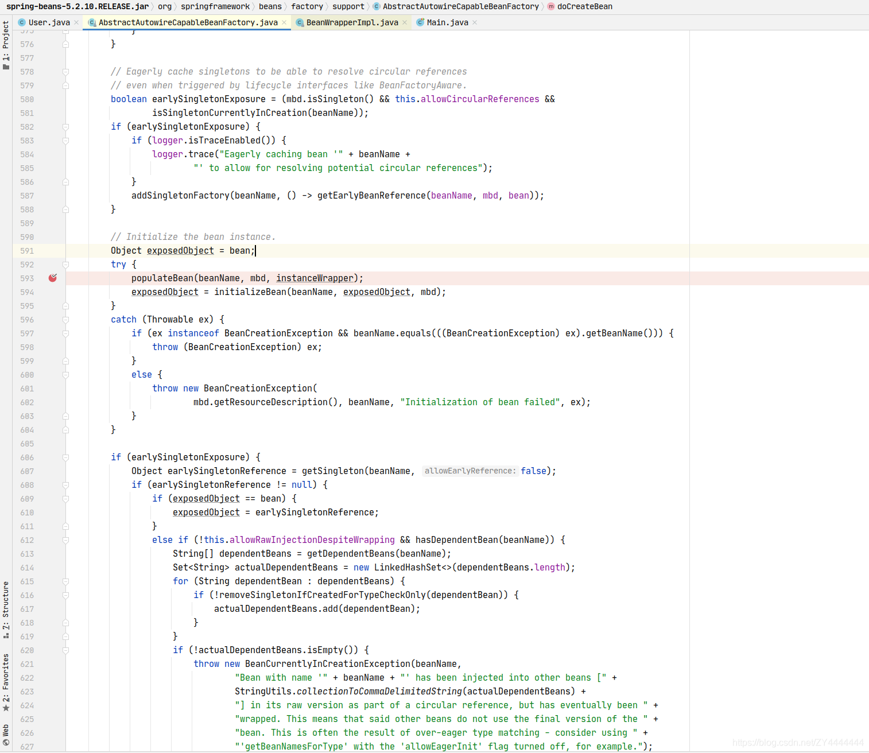Screen dimensions: 869x753
Task: Collapse the catch block at line 596
Action: [x=65, y=320]
